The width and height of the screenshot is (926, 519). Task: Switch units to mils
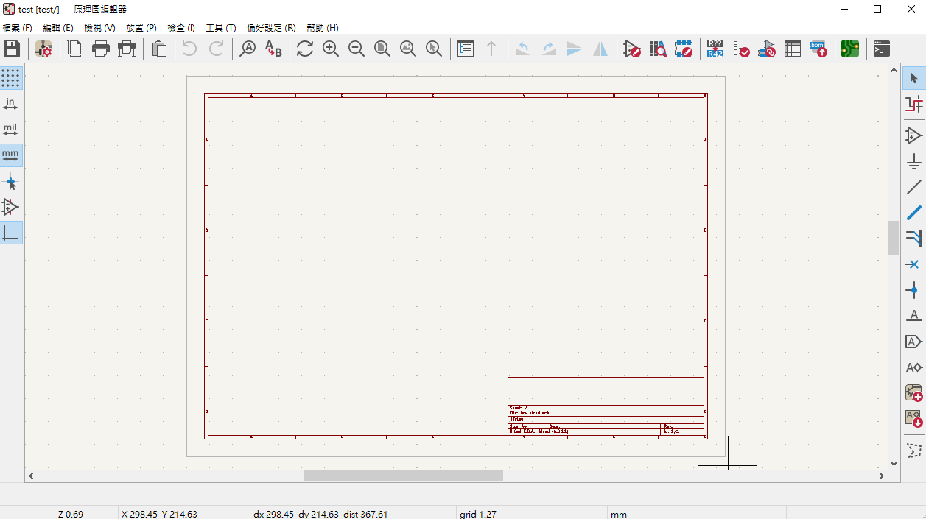[x=11, y=130]
